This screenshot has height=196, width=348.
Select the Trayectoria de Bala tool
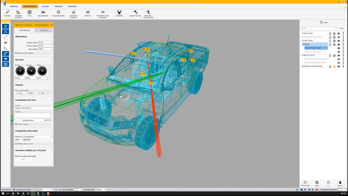pyautogui.click(x=58, y=13)
